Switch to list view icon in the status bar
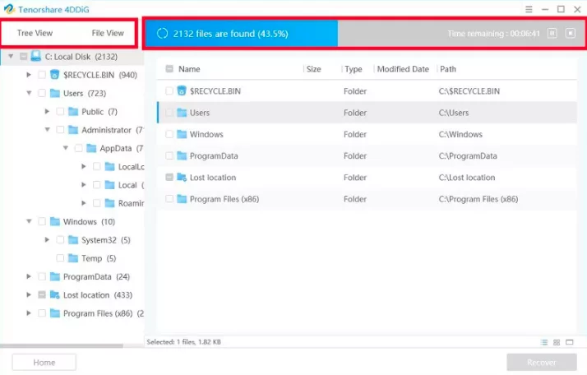587x375 pixels. [544, 342]
